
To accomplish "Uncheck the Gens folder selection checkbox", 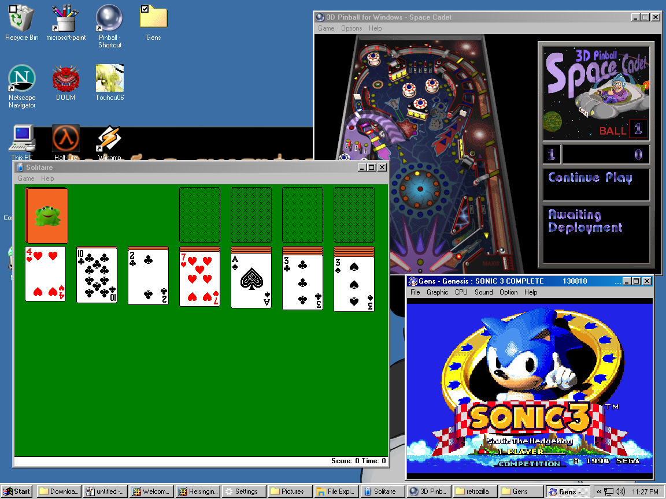I will (145, 9).
